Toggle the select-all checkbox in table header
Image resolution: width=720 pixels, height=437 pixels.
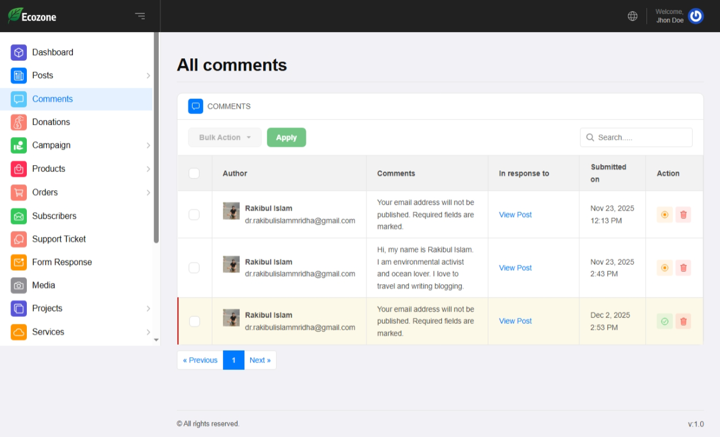194,173
